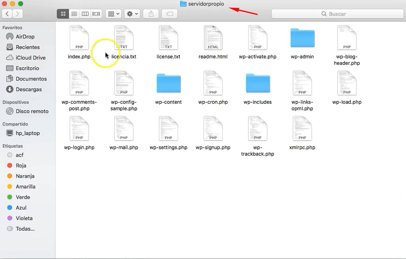The image size is (406, 259).
Task: Go back with the left arrow
Action: tap(7, 14)
